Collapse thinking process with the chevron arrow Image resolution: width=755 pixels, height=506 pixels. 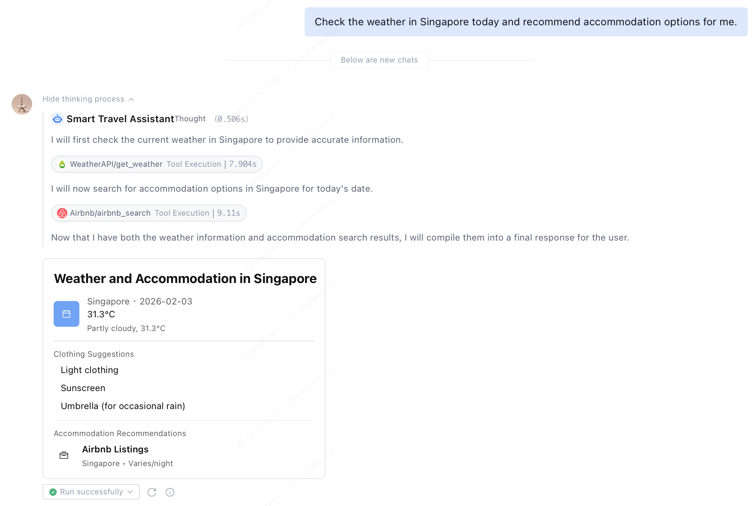tap(131, 99)
